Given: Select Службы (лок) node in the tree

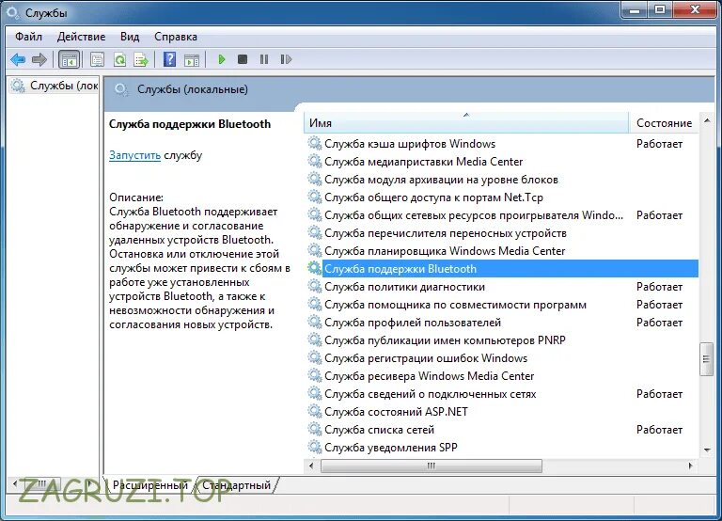Looking at the screenshot, I should [x=55, y=86].
